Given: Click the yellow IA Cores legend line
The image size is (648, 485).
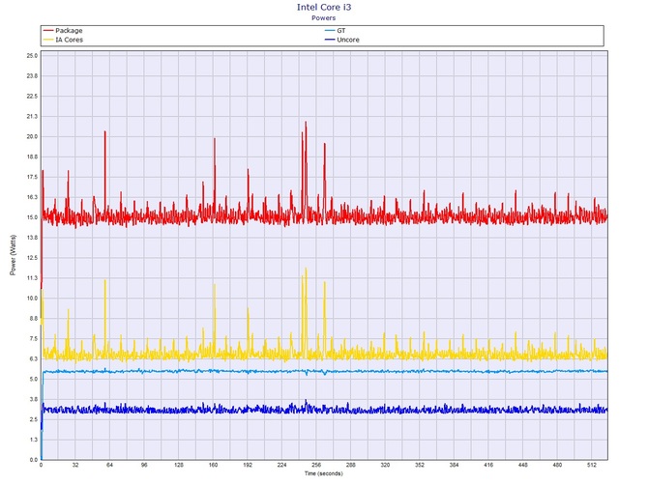Looking at the screenshot, I should coord(48,40).
